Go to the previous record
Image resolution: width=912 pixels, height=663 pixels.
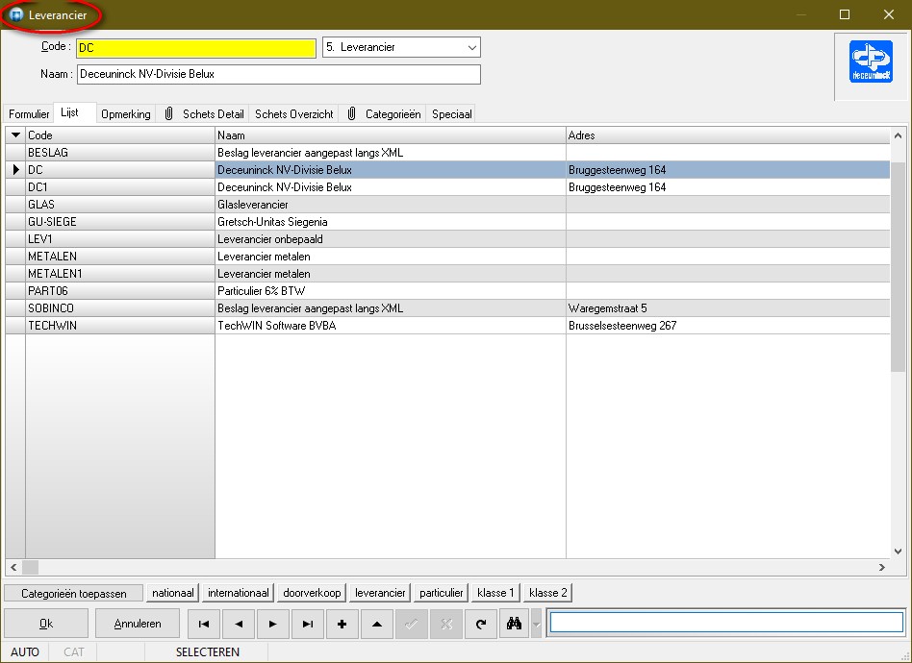point(239,624)
